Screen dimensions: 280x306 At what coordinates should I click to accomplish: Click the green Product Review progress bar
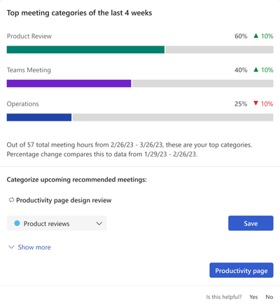click(x=85, y=50)
